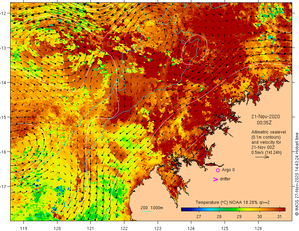Image resolution: width=299 pixels, height=231 pixels.
Task: Click colorbar tick label 27
Action: pos(199,217)
